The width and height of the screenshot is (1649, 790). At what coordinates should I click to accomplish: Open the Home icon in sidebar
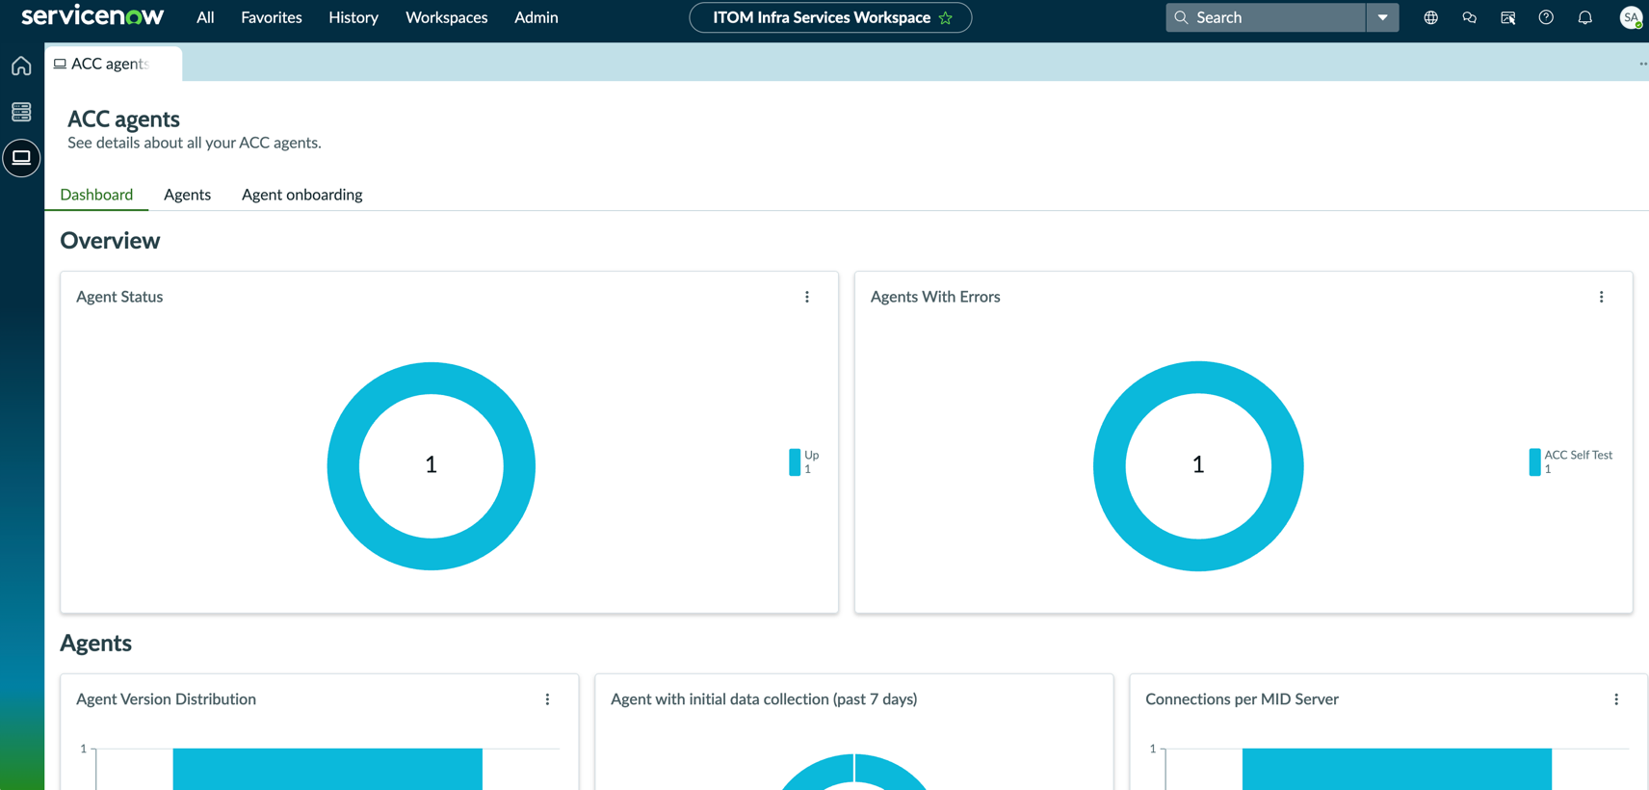click(x=21, y=66)
